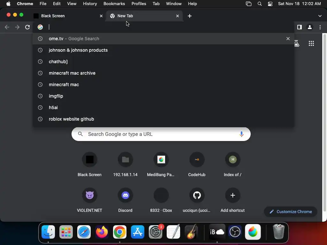Image resolution: width=327 pixels, height=245 pixels.
Task: Open Chrome's three-dot menu
Action: pyautogui.click(x=320, y=27)
